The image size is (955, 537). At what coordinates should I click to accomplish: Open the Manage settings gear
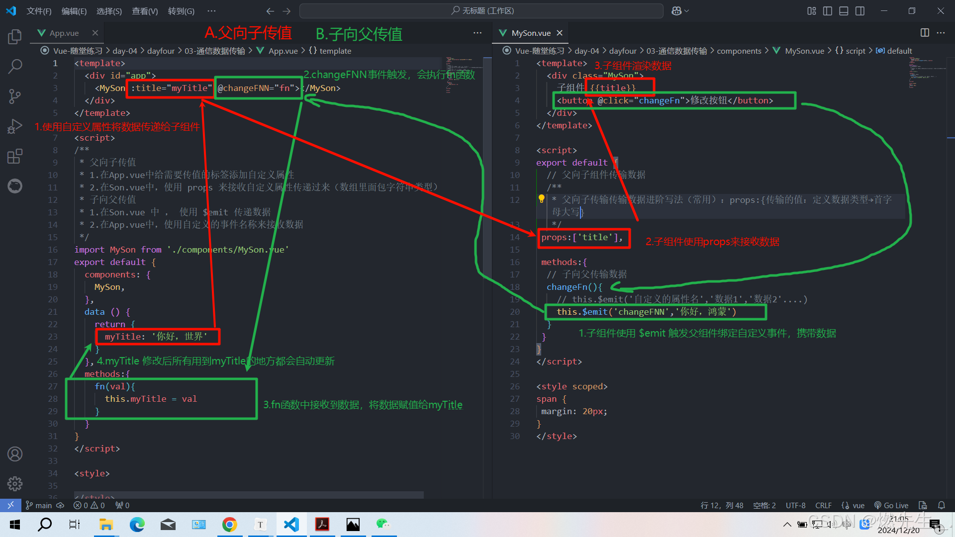click(x=14, y=483)
